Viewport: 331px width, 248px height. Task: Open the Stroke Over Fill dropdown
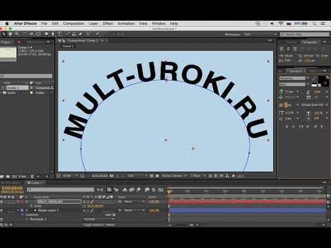(314, 105)
